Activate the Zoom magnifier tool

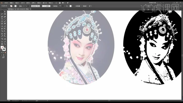click(x=5, y=44)
